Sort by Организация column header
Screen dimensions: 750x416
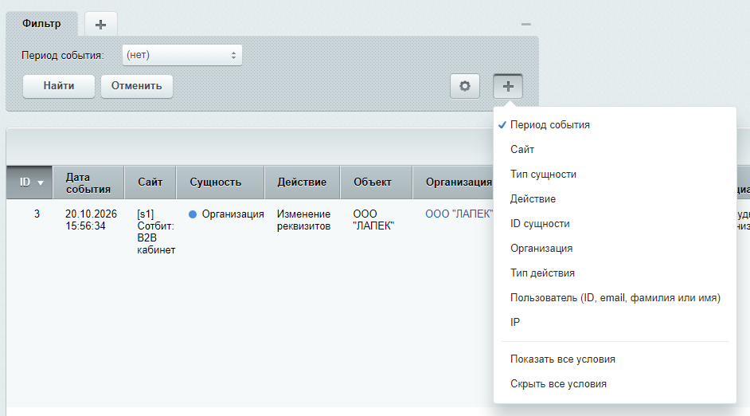[453, 182]
